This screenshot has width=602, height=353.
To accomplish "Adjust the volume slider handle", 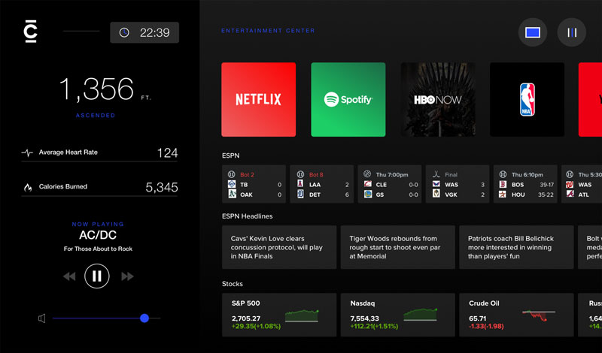I will (x=144, y=318).
